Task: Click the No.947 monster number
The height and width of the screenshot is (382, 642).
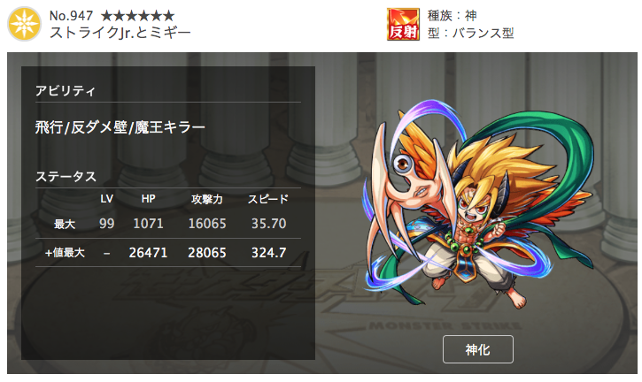Action: [71, 16]
